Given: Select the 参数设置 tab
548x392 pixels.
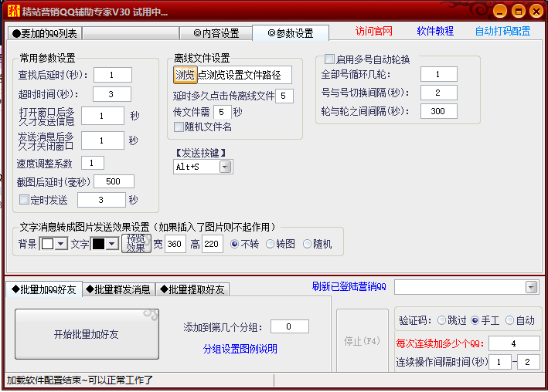Looking at the screenshot, I should coord(291,33).
